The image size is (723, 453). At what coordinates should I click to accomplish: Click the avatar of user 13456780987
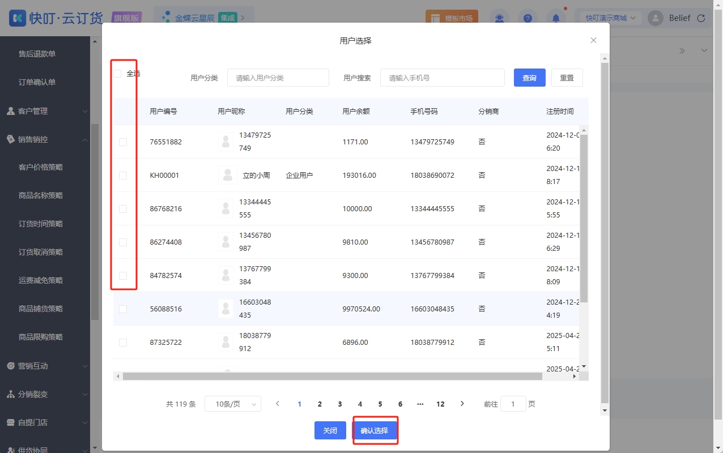tap(226, 242)
